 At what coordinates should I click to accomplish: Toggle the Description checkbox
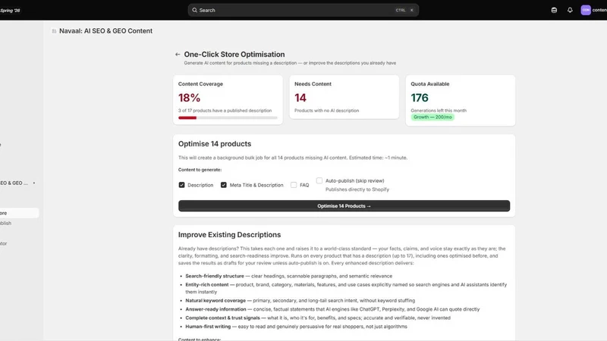click(181, 185)
